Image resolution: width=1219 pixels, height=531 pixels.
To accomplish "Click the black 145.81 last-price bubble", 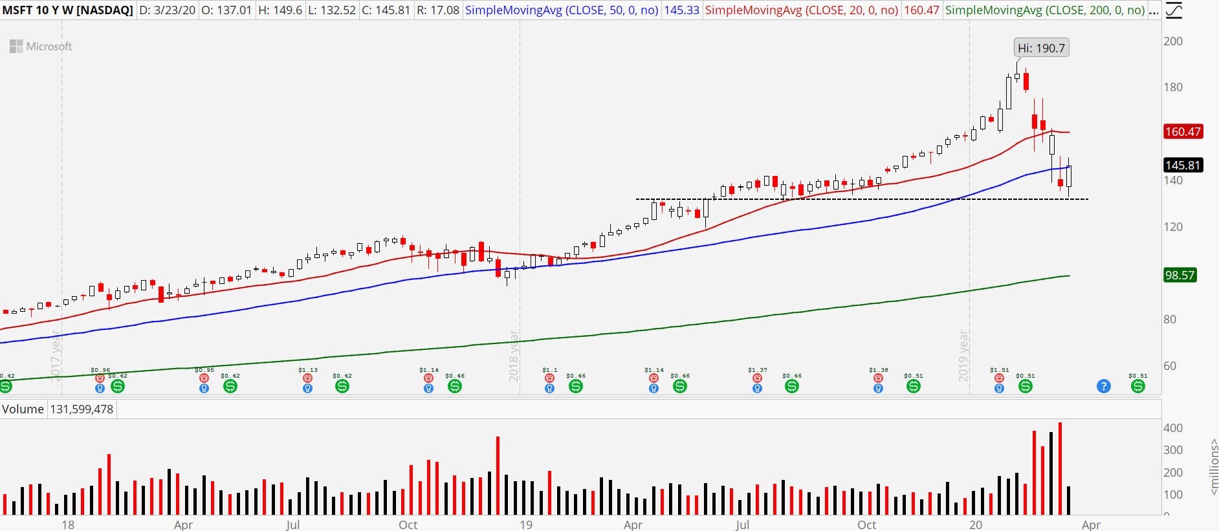I will [1183, 165].
